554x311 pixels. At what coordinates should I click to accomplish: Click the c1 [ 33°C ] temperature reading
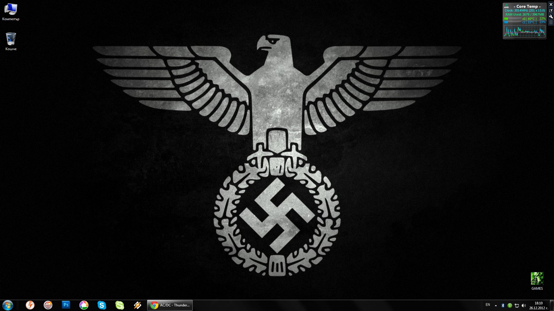pyautogui.click(x=529, y=22)
